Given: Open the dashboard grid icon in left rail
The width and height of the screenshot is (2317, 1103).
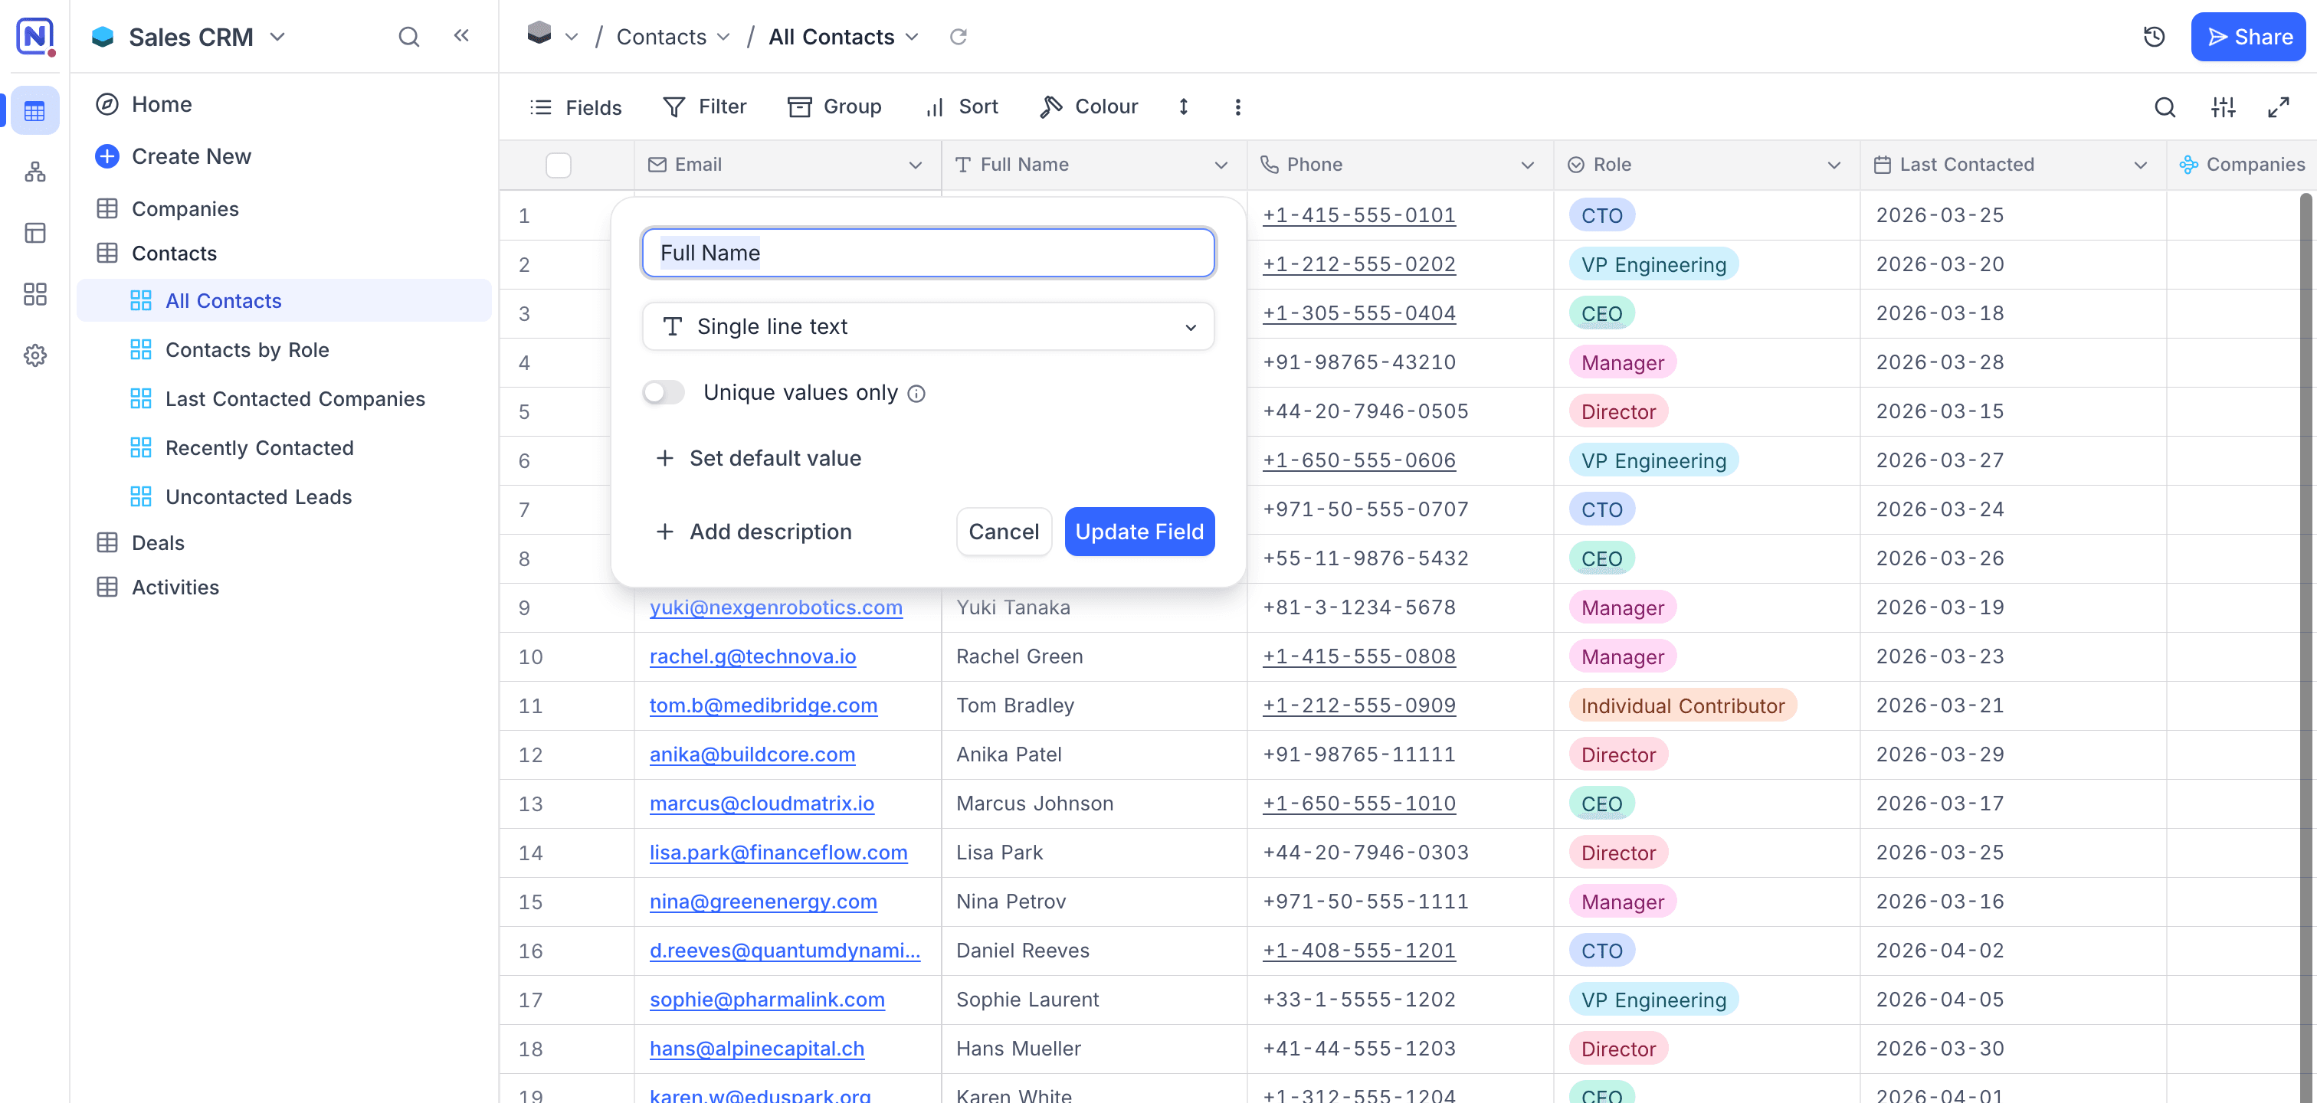Looking at the screenshot, I should (x=35, y=294).
